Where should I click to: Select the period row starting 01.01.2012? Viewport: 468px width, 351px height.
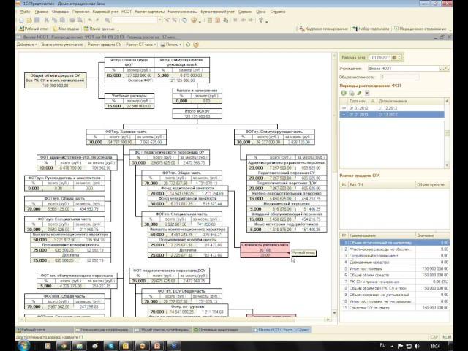[392, 108]
